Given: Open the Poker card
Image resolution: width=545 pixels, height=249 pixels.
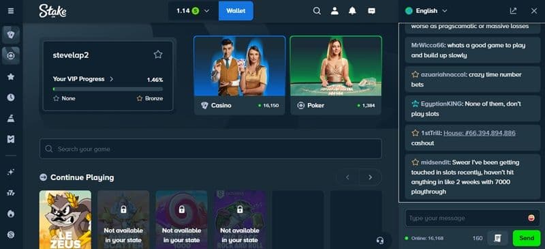Looking at the screenshot, I should pos(336,75).
